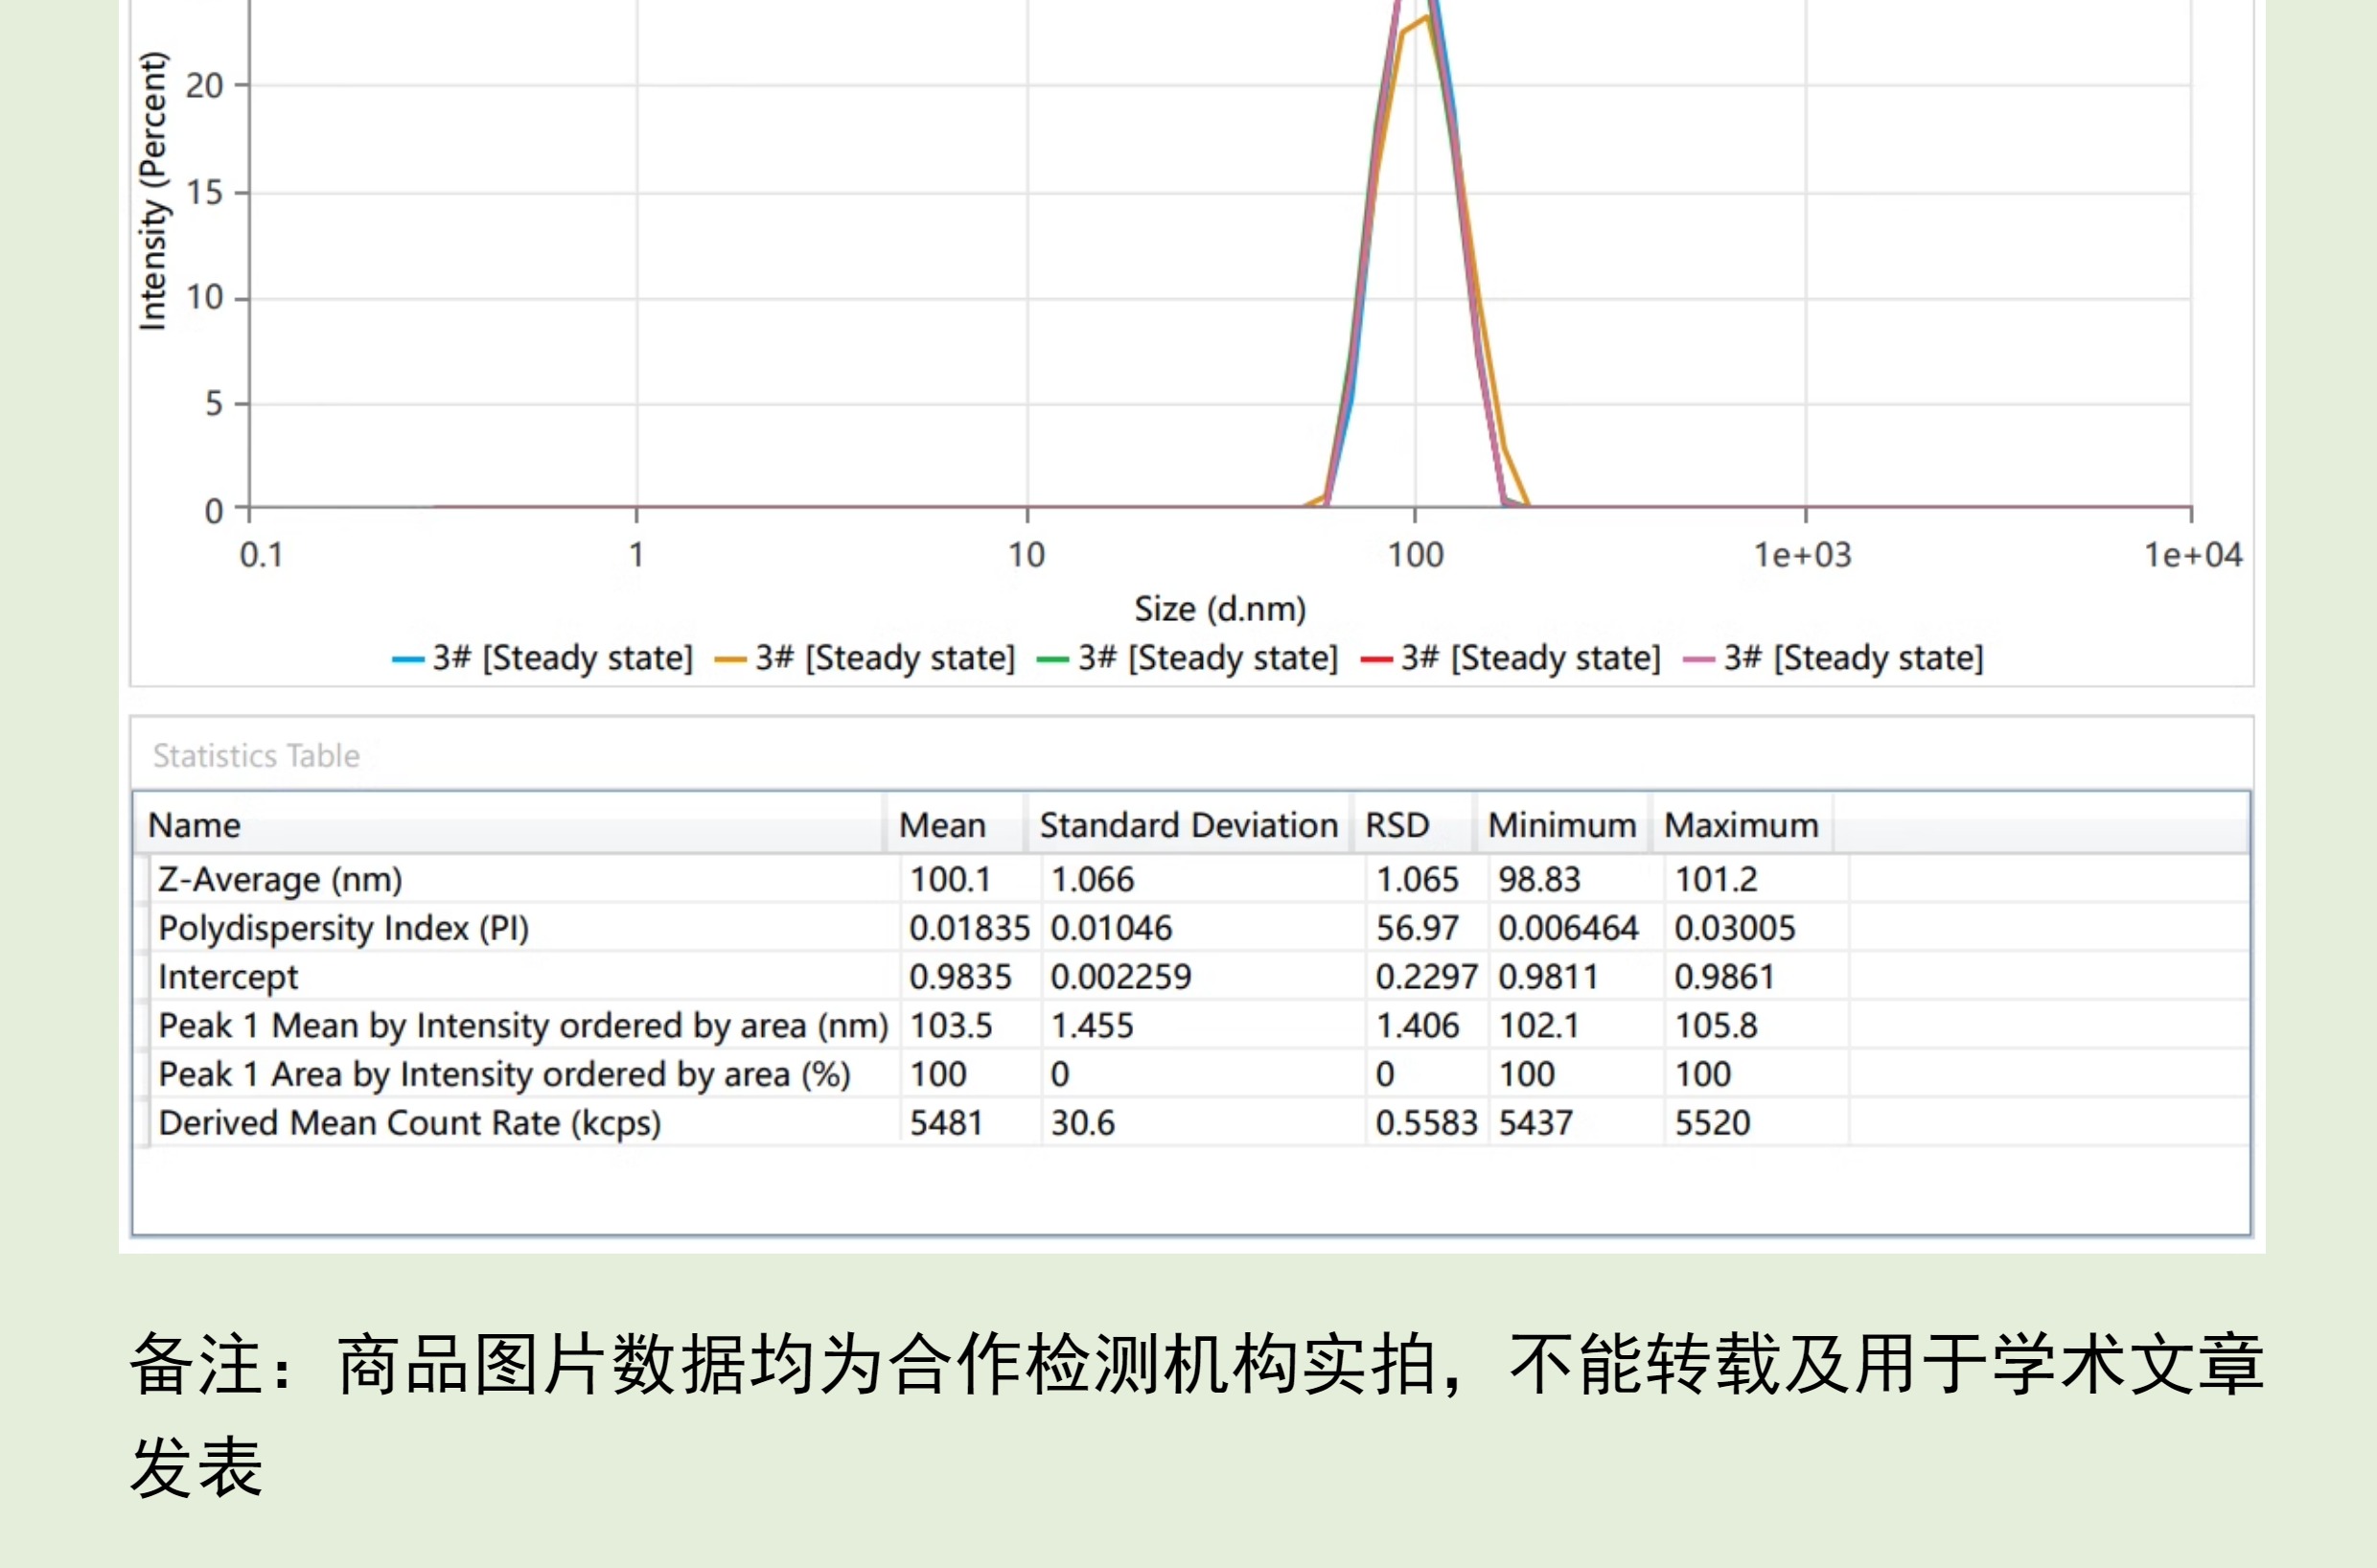This screenshot has width=2377, height=1568.
Task: Click the Size (d.nm) axis label
Action: pyautogui.click(x=1220, y=609)
